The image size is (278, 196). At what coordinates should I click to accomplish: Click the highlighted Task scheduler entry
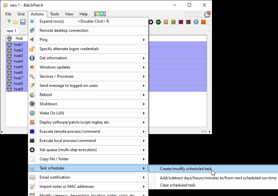[x=88, y=168]
